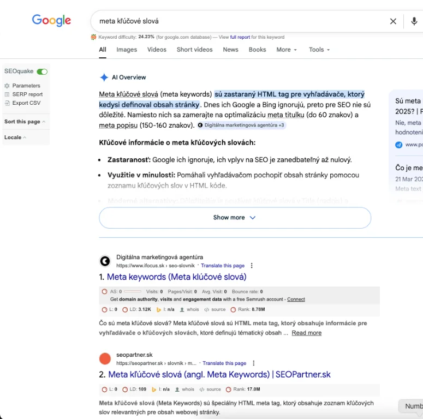
Task: Click the seopartner.sk orange favicon
Action: 105,358
